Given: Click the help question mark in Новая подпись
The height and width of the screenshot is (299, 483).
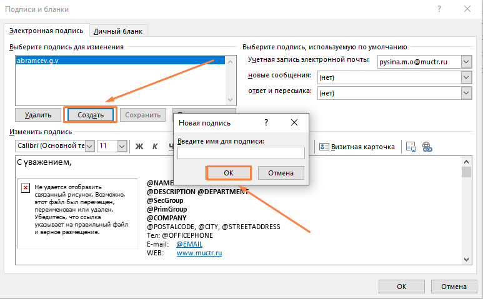Looking at the screenshot, I should tap(266, 123).
